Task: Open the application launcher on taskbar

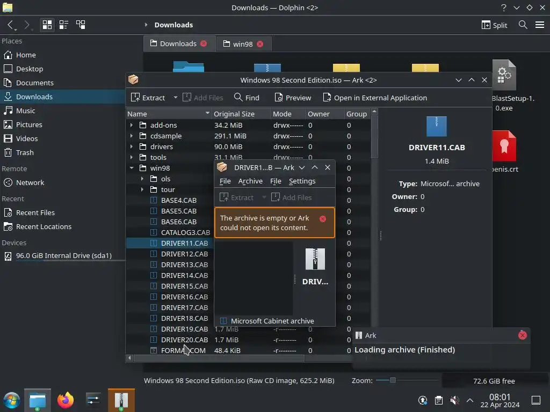Action: (12, 400)
